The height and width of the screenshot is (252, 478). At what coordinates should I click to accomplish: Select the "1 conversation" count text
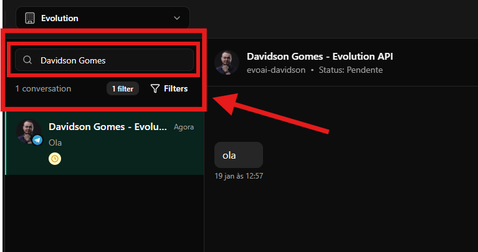pos(43,88)
